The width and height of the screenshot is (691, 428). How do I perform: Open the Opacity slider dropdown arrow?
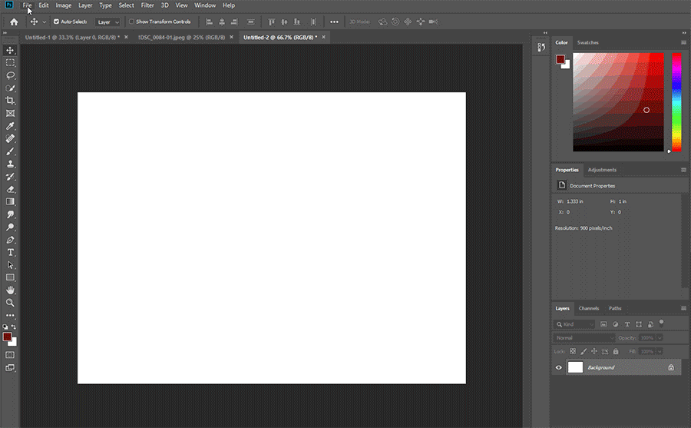tap(660, 338)
